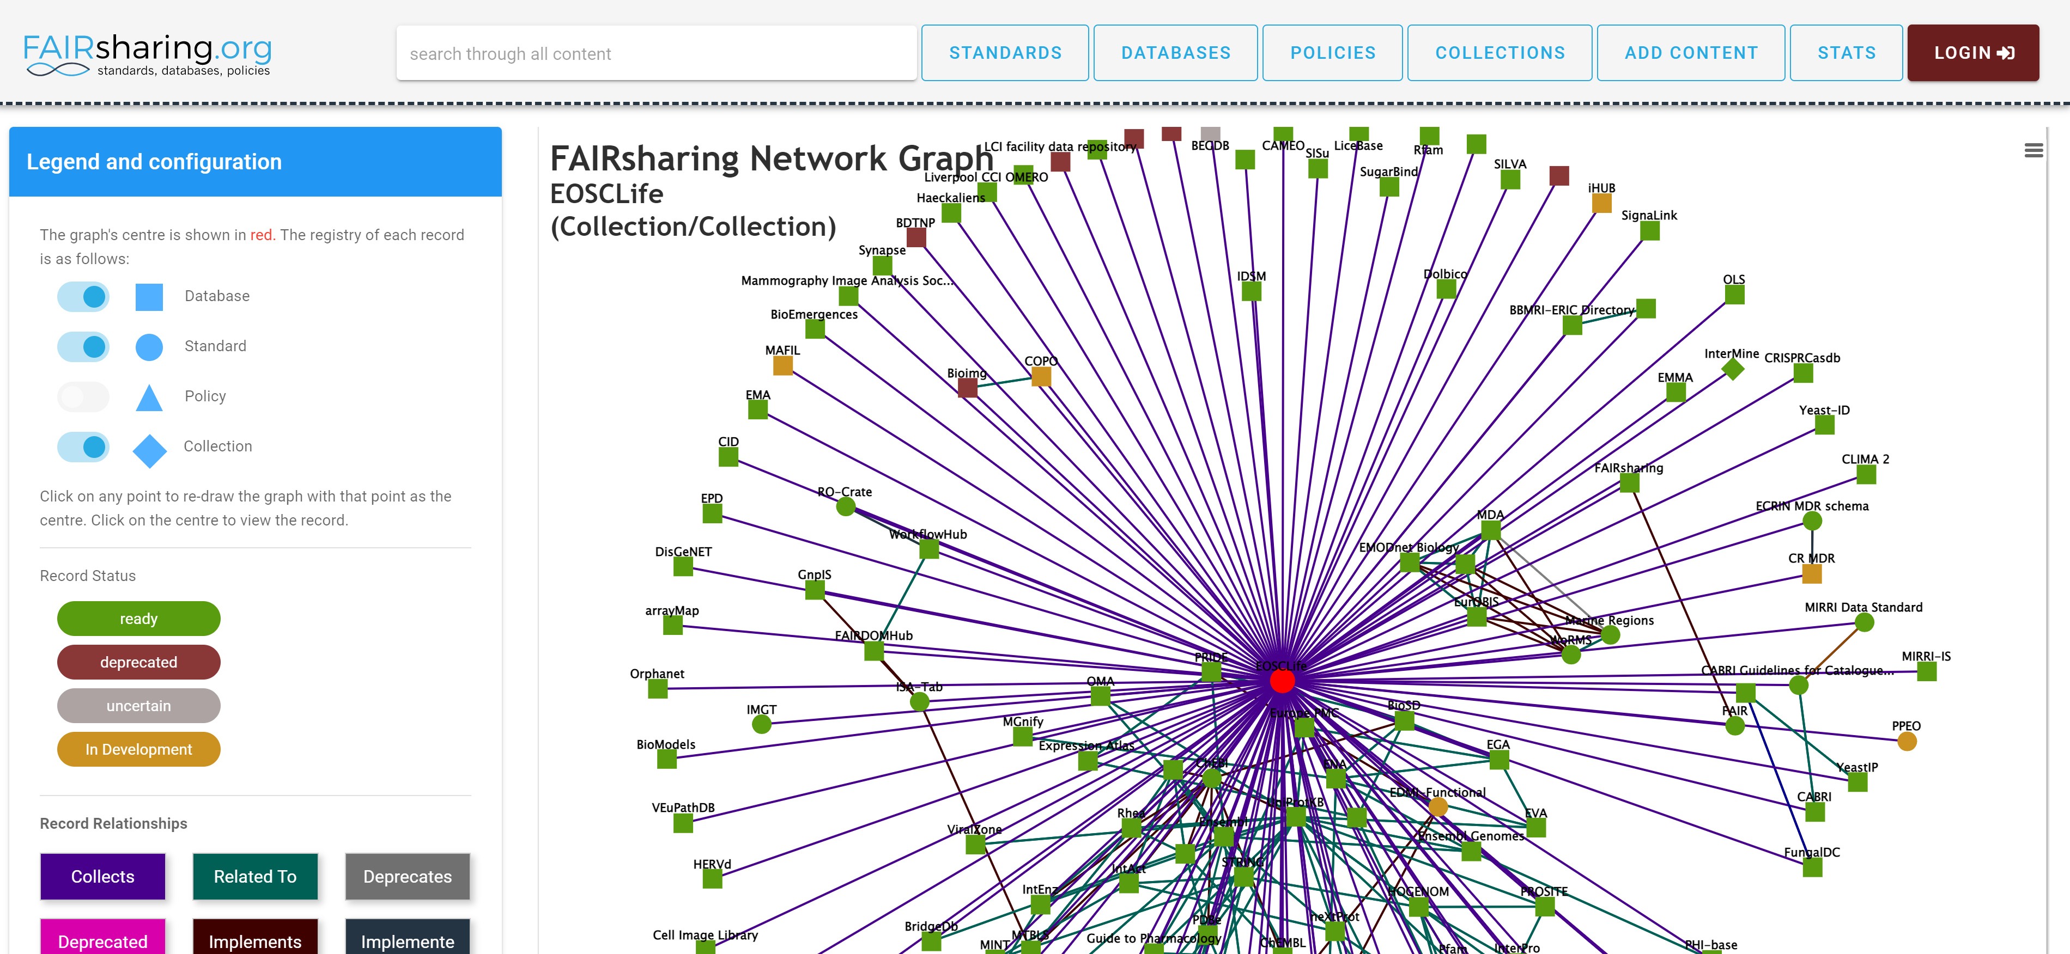Click the iHUB node
Viewport: 2070px width, 954px height.
1601,203
